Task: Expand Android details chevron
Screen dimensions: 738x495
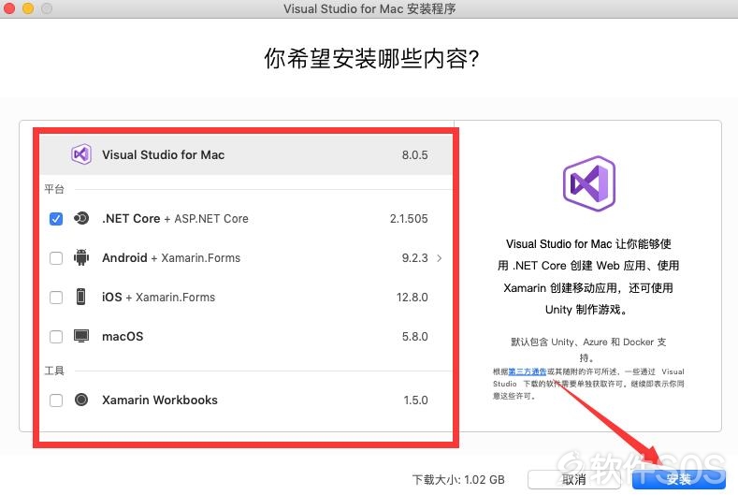Action: 439,258
